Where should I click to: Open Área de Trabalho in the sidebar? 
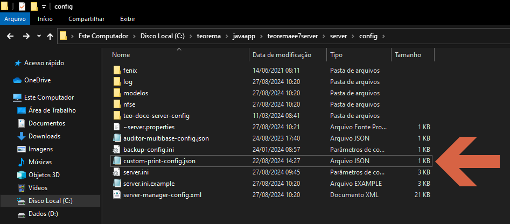click(x=52, y=110)
